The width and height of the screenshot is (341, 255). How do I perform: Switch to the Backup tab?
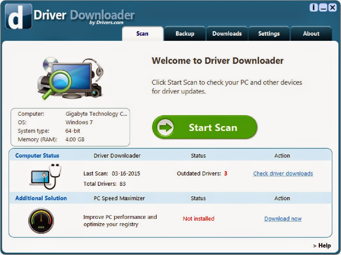coord(185,34)
